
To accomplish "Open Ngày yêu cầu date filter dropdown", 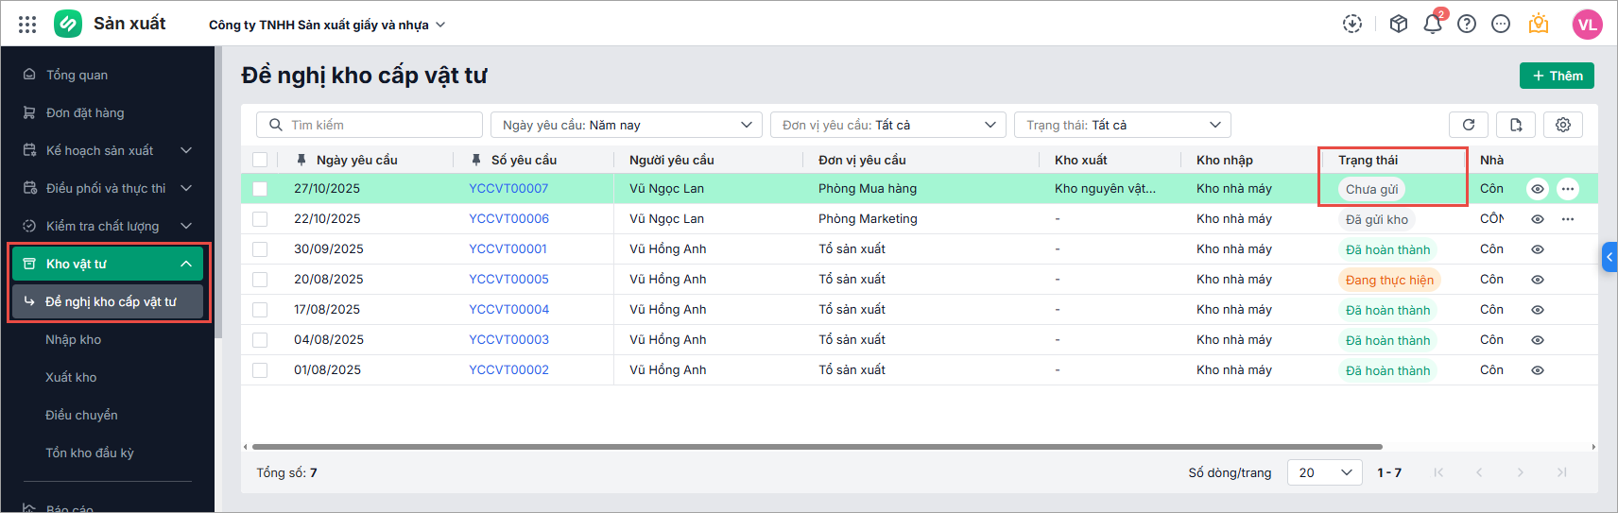I will point(627,125).
